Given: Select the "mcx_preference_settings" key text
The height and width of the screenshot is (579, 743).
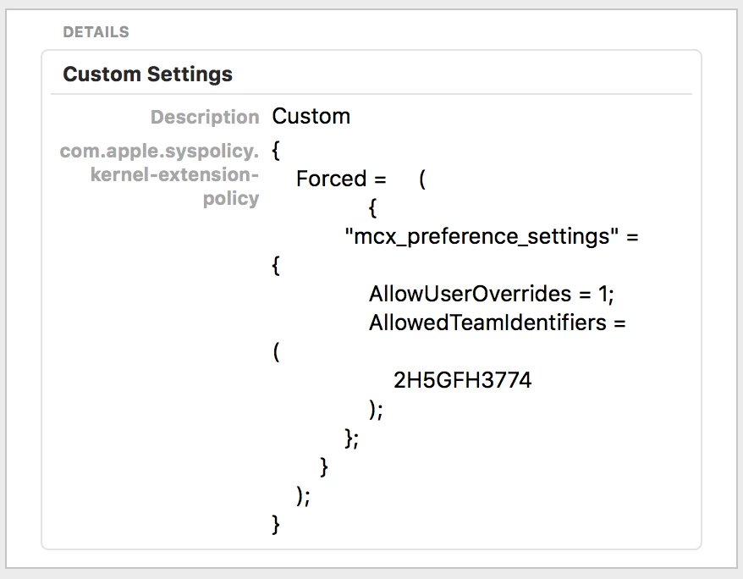Looking at the screenshot, I should pyautogui.click(x=482, y=236).
